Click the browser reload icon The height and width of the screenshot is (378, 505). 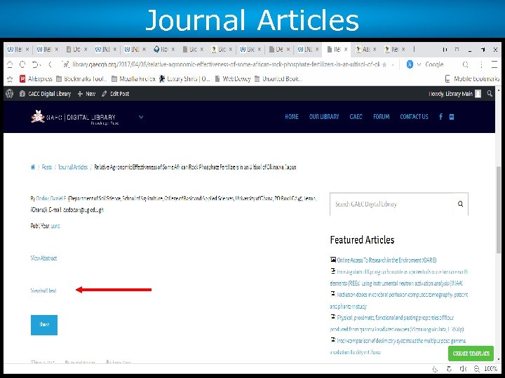22,64
